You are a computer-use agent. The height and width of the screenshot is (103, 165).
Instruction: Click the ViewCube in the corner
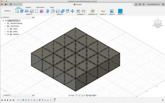(x=158, y=23)
